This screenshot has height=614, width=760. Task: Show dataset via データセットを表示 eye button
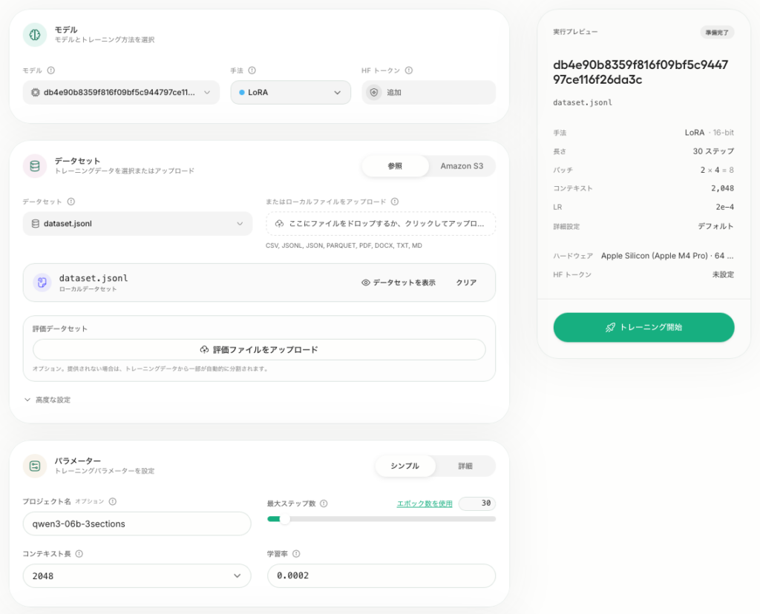pyautogui.click(x=399, y=283)
